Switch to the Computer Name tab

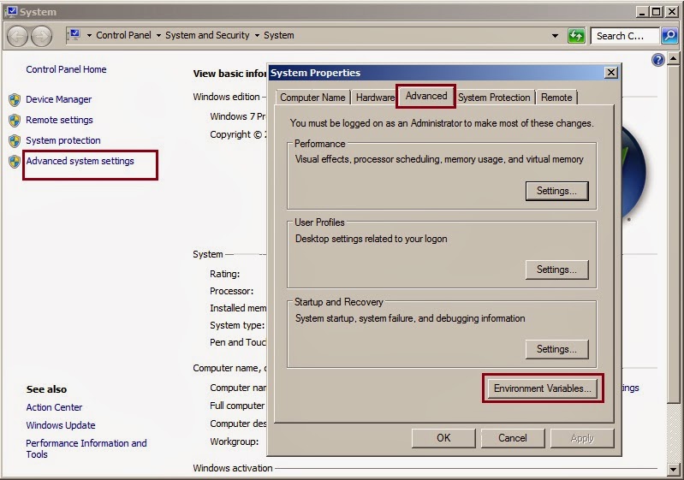[312, 98]
